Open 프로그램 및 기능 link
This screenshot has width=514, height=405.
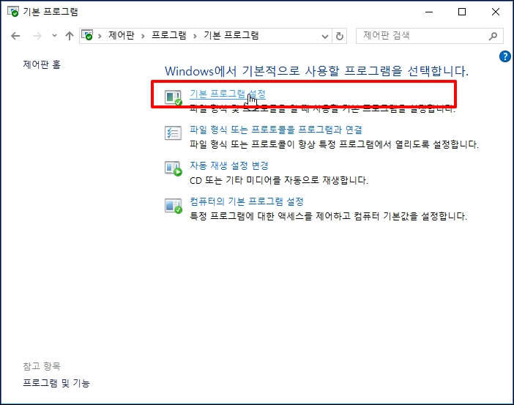pos(56,383)
